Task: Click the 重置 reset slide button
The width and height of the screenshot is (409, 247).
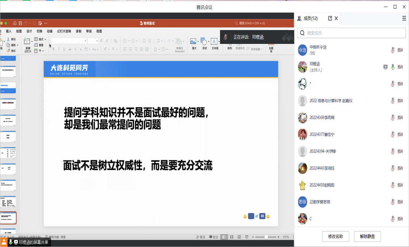Action: [x=39, y=45]
